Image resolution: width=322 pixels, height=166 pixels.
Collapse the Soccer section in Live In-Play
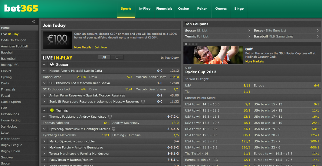tap(44, 64)
